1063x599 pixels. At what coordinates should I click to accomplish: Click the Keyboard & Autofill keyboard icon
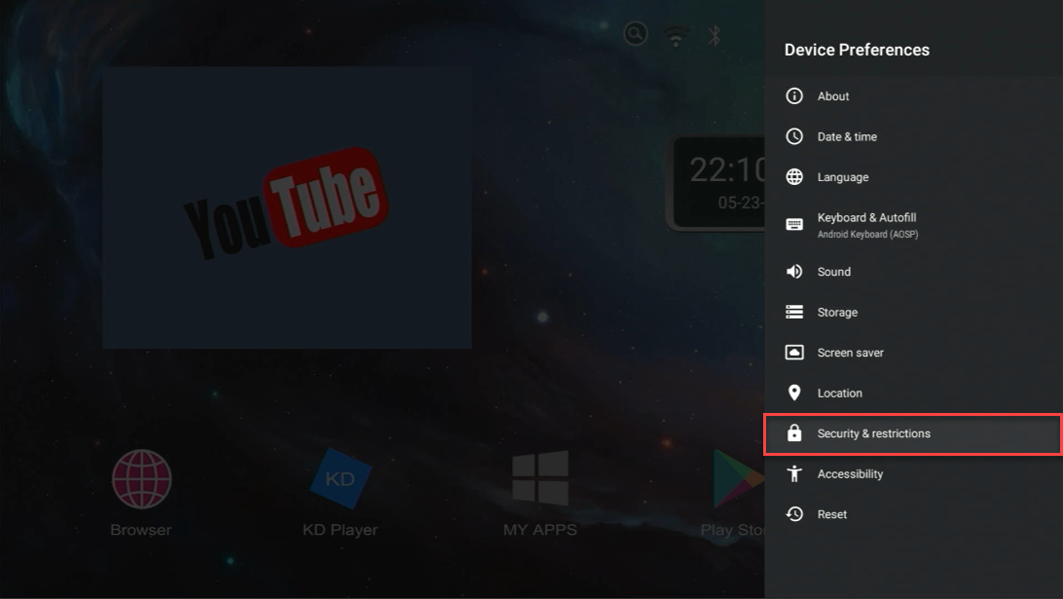(x=794, y=225)
